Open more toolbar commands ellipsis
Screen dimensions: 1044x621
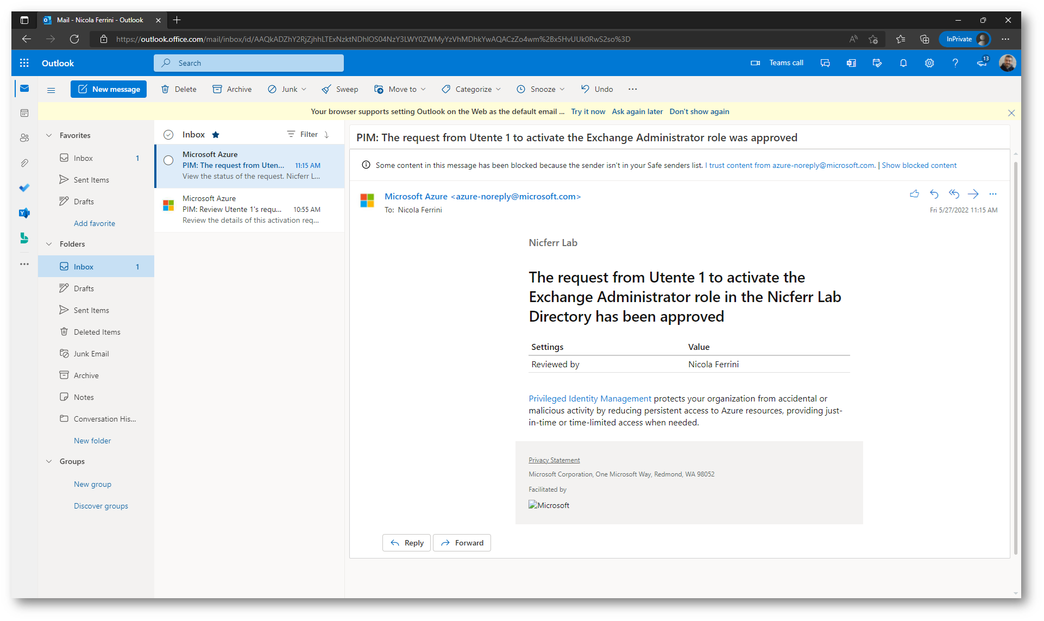pos(633,89)
